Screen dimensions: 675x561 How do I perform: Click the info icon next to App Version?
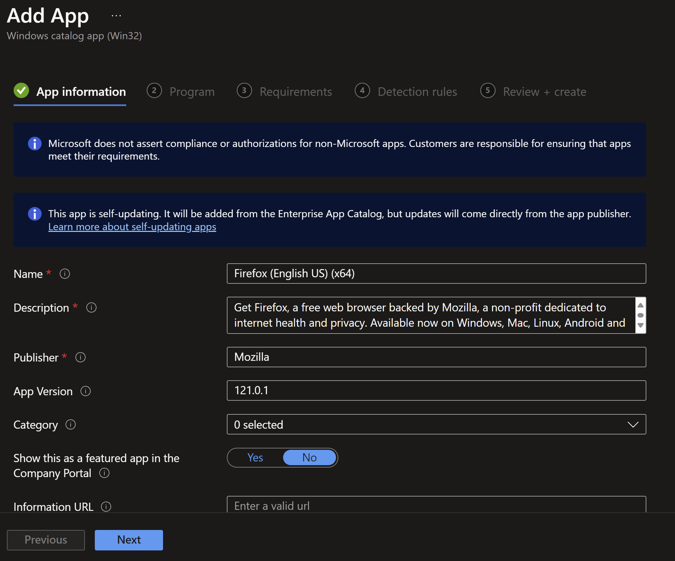[86, 391]
